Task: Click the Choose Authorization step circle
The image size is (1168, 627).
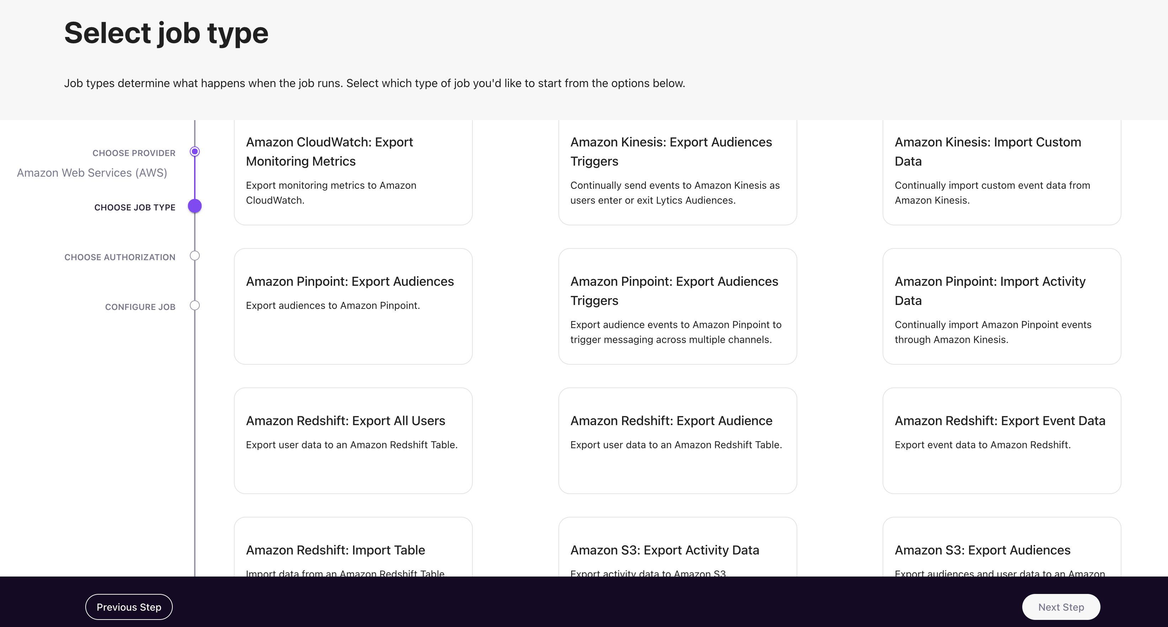Action: click(x=194, y=256)
